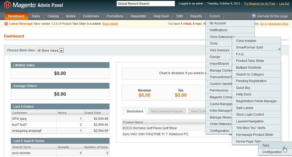Click the Magento Admin Panel logo
292x157 pixels.
pos(34,5)
